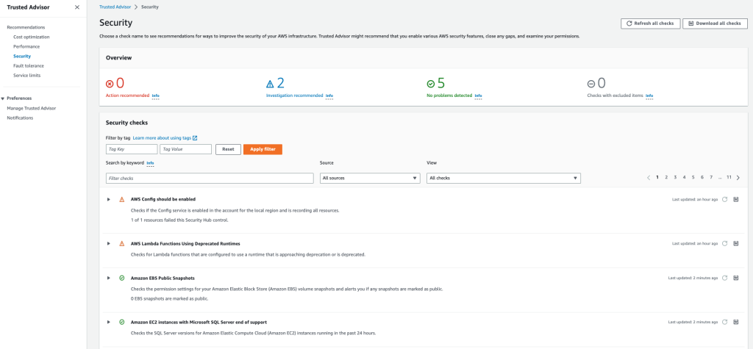Download the Amazon EBS Public Snapshots check

pyautogui.click(x=736, y=278)
